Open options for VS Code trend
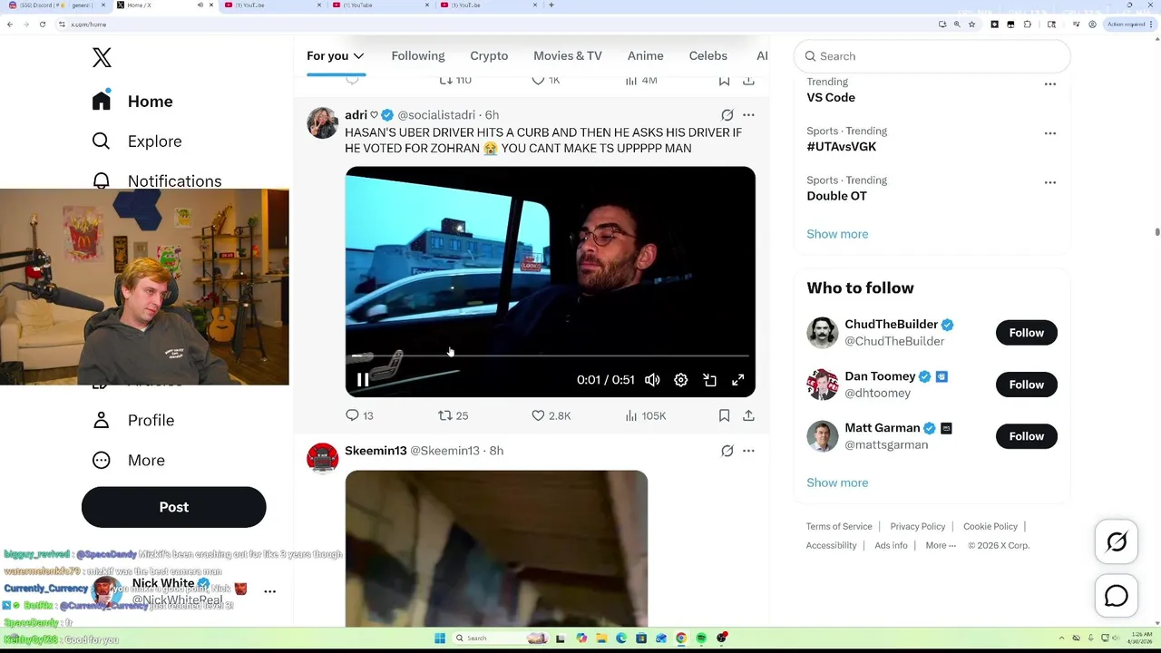Screen dimensions: 1161x653 coord(1049,84)
